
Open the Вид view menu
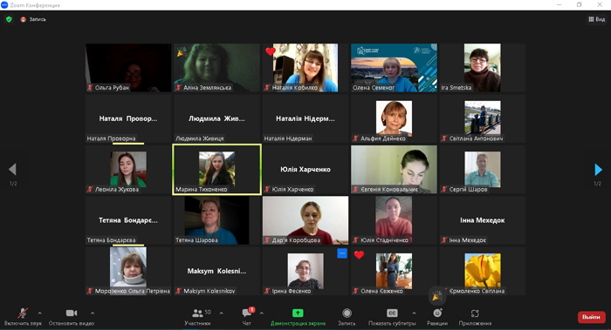coord(596,19)
